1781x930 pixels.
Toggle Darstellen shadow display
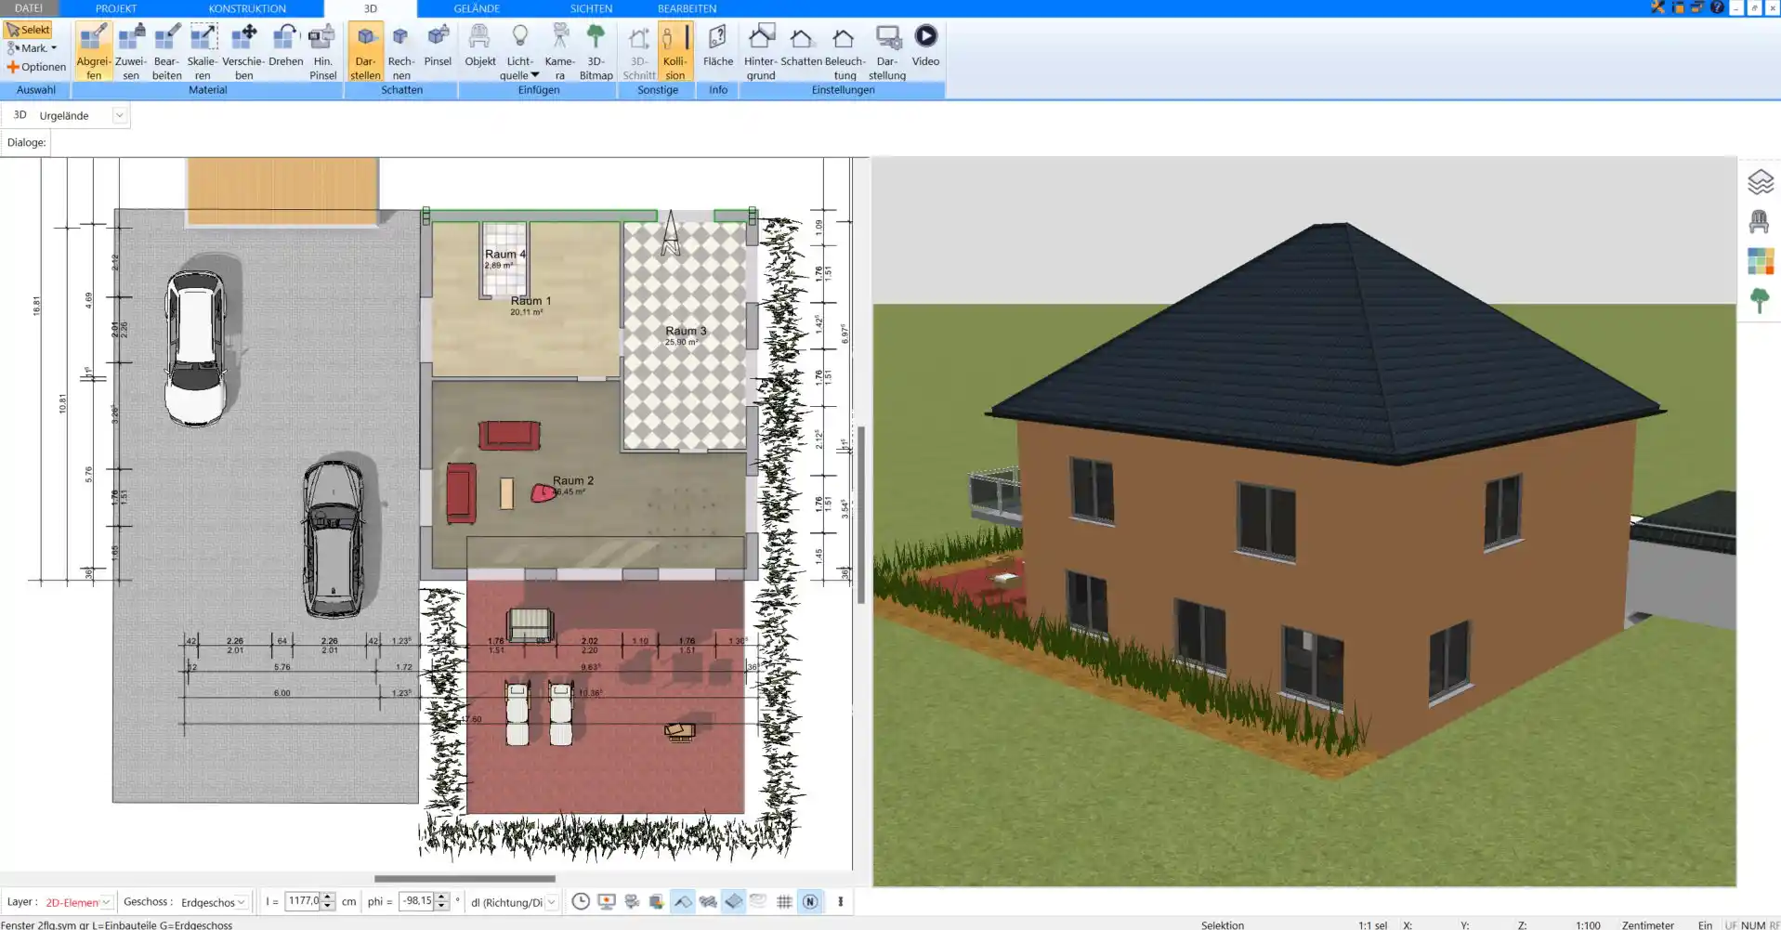point(365,52)
